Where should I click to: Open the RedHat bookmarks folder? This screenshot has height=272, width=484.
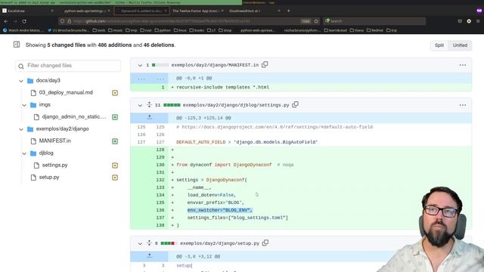(375, 30)
